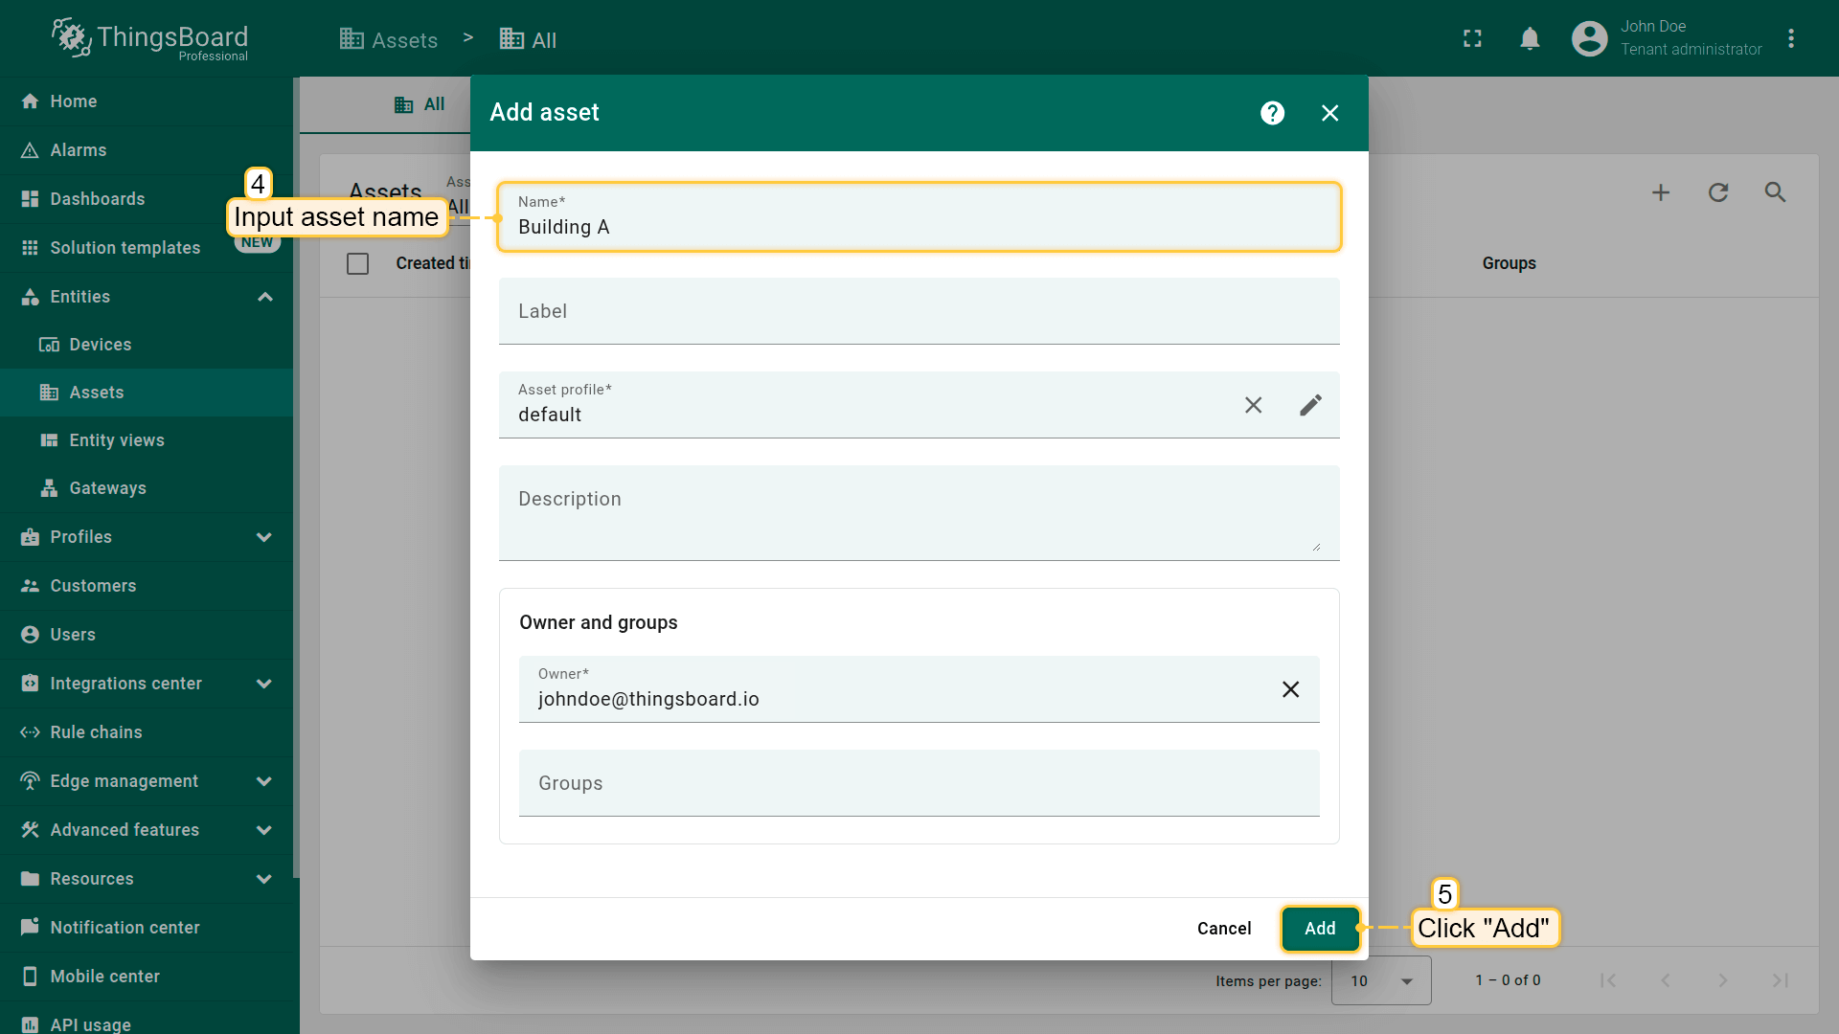Click into the Label field
The height and width of the screenshot is (1034, 1839).
918,311
